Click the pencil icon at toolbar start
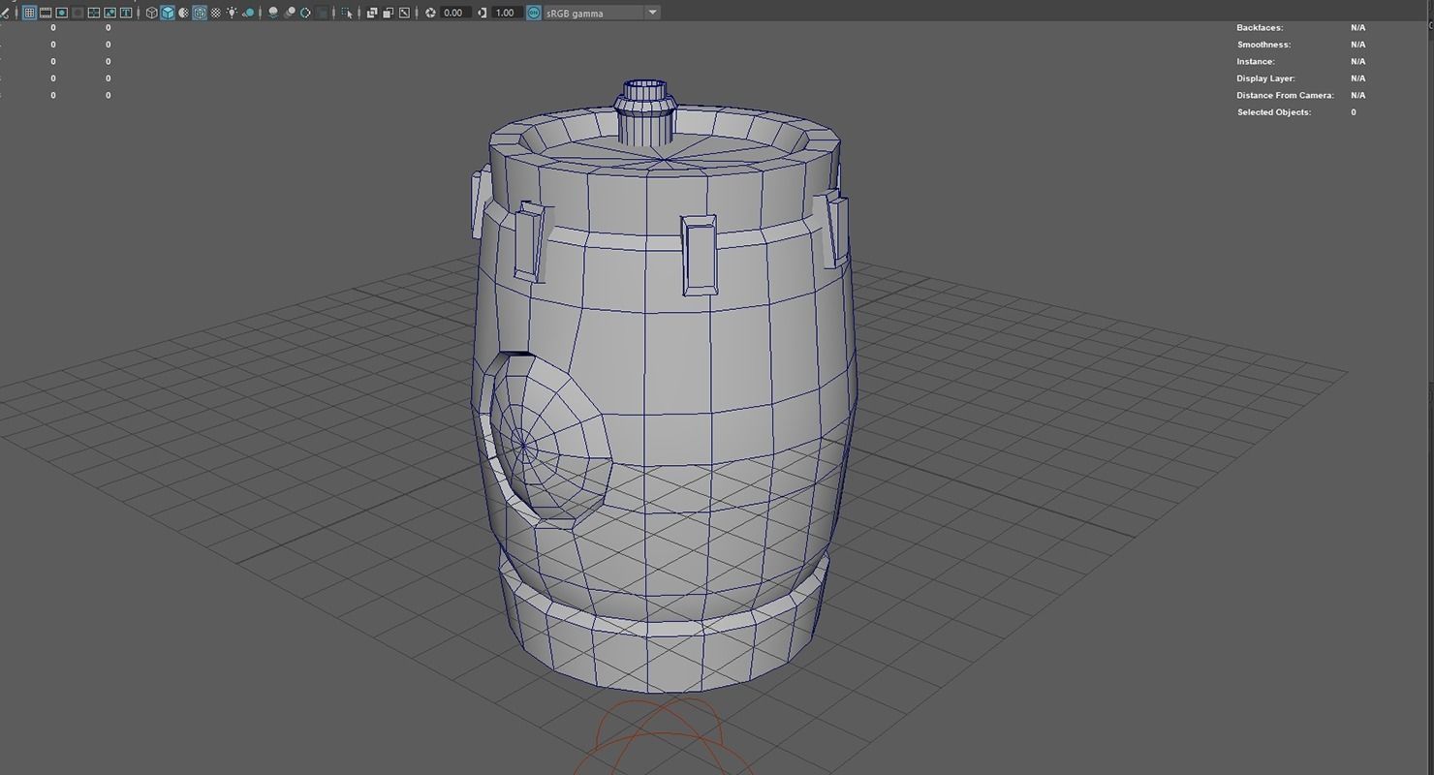1434x775 pixels. (x=6, y=14)
